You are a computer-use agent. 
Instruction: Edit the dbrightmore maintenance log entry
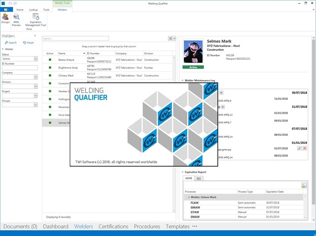(300, 148)
